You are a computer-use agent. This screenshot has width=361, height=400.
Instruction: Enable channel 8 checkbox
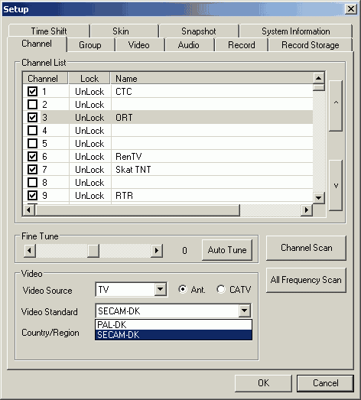point(32,182)
